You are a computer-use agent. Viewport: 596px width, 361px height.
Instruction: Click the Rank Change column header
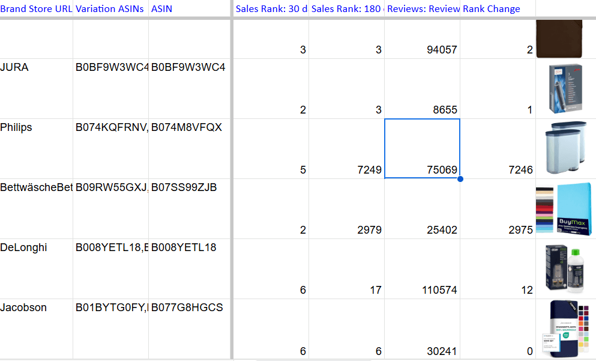click(498, 9)
